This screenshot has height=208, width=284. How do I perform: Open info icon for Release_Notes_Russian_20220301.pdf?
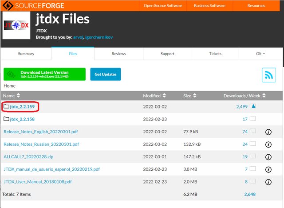click(x=268, y=144)
